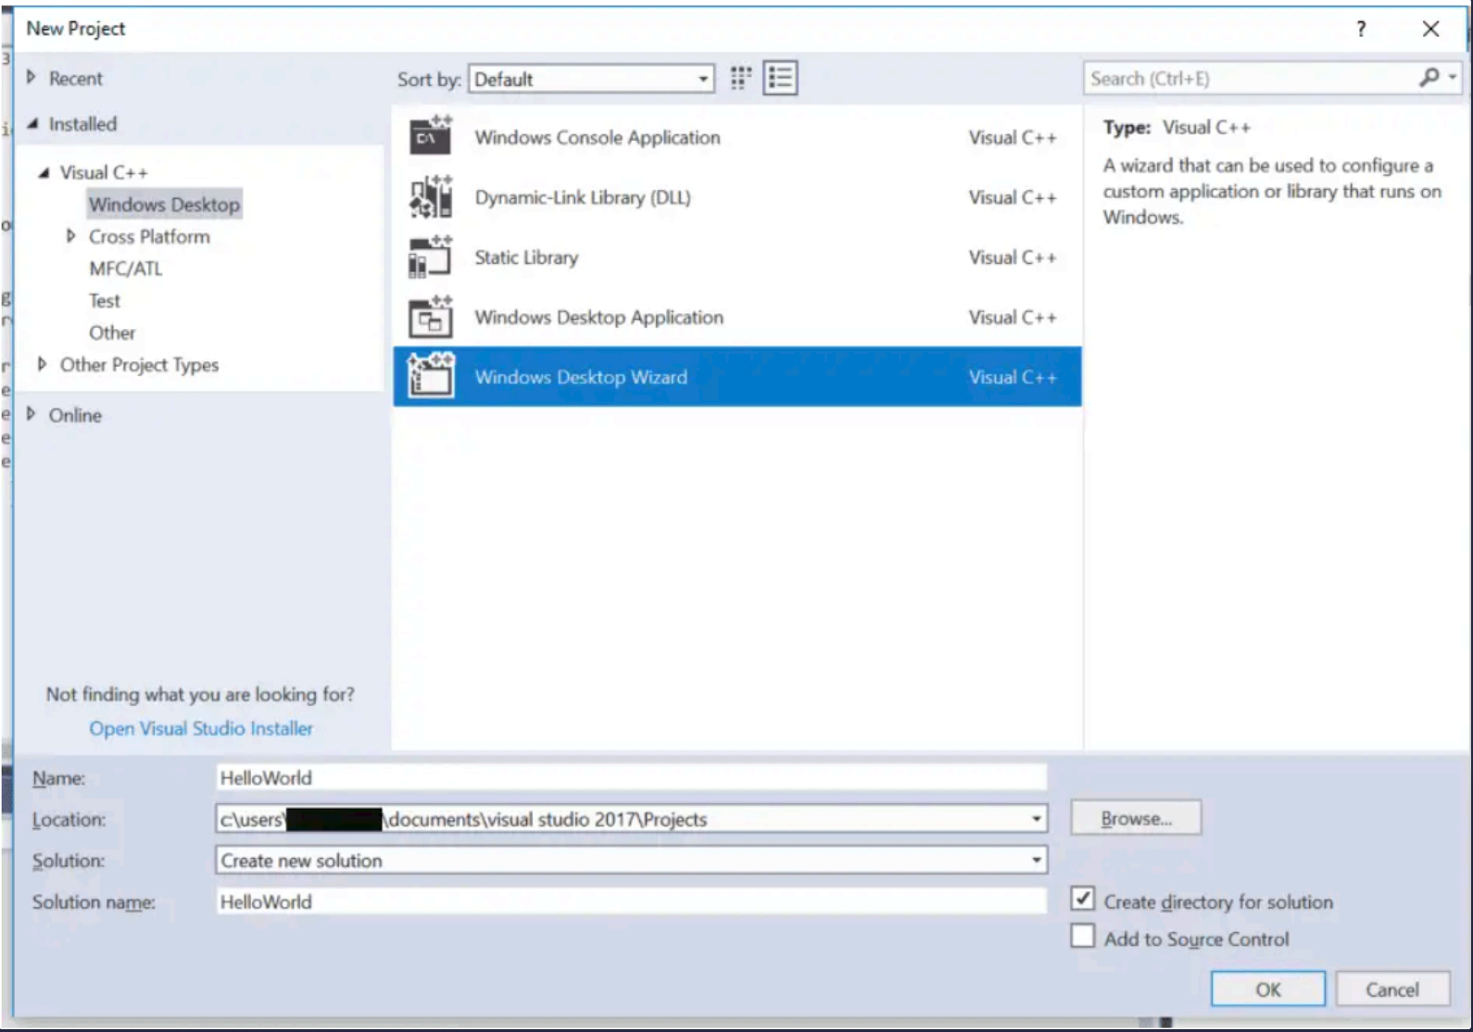
Task: Switch to small icons grid view
Action: 740,79
